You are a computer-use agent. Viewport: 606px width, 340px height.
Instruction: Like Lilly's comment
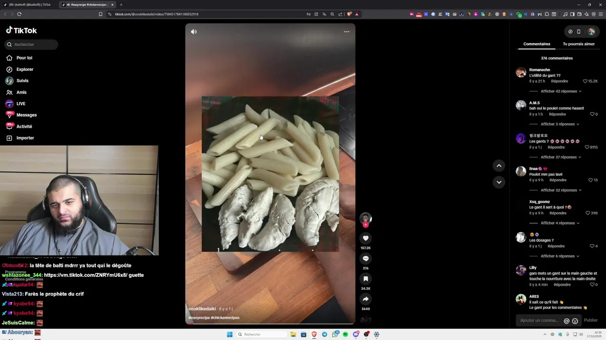tap(592, 285)
